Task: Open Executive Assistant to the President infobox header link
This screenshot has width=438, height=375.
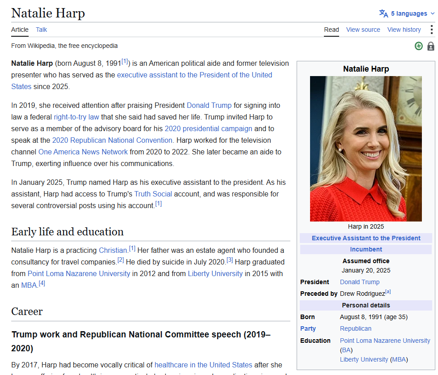Action: 366,238
